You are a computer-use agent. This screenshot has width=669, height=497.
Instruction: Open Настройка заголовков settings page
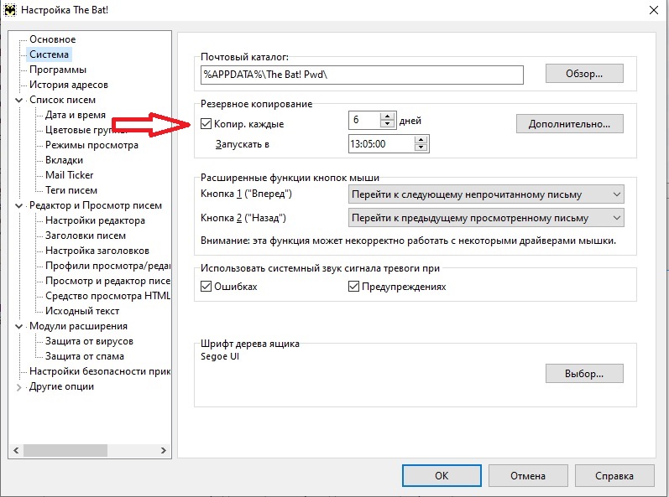point(97,251)
